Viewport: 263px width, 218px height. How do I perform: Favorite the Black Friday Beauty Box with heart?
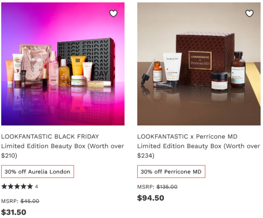114,13
